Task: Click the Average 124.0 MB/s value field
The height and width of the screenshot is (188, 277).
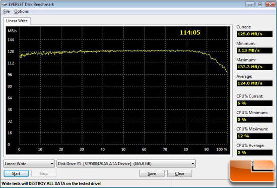Action: click(254, 83)
